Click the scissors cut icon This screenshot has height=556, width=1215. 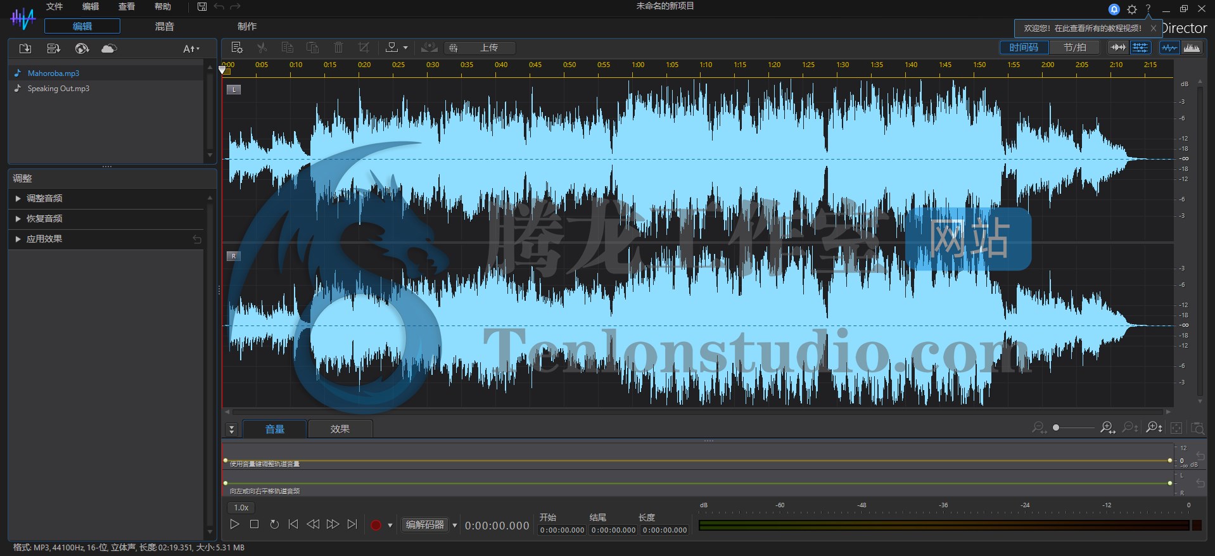pyautogui.click(x=262, y=47)
